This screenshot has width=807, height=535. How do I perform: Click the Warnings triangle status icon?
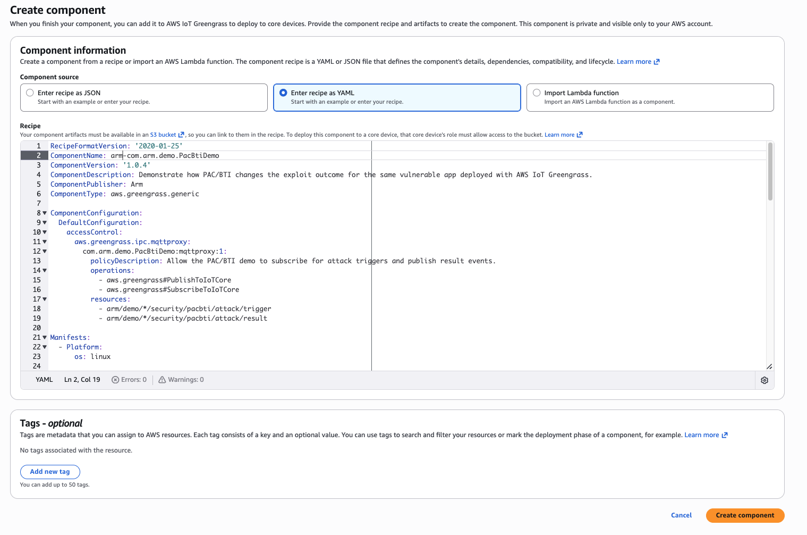pos(162,380)
